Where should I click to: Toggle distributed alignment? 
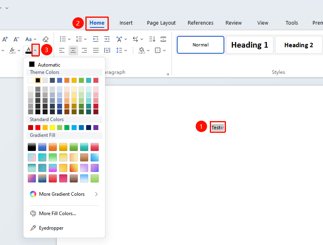point(107,50)
